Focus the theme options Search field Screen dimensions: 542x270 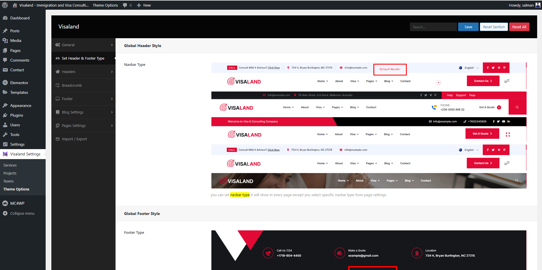[433, 27]
